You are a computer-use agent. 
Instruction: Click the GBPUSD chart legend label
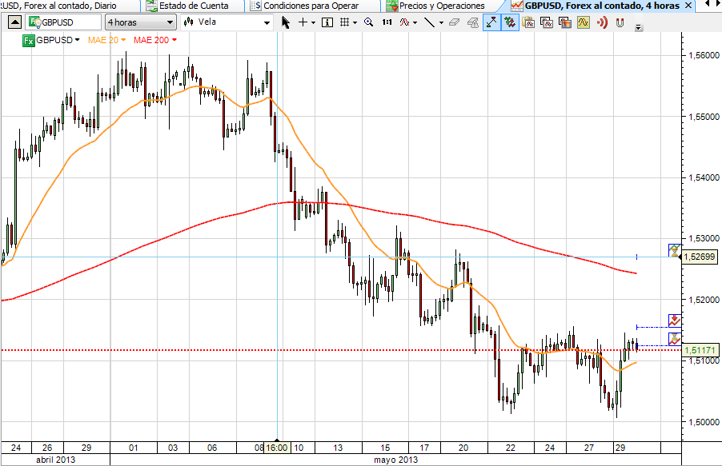(54, 40)
